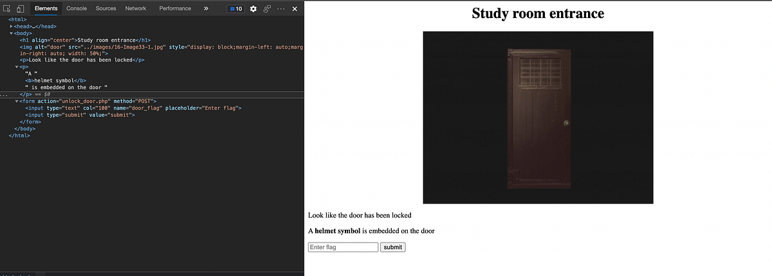
Task: Collapse the form element node
Action: [17, 101]
